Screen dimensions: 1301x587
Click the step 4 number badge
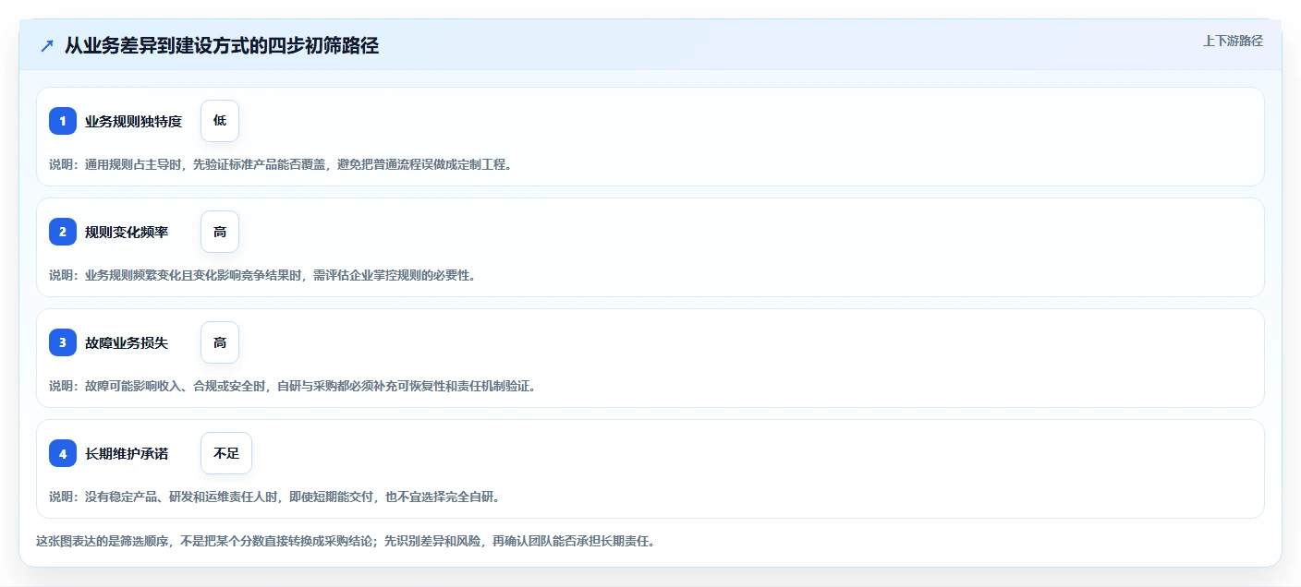coord(63,453)
